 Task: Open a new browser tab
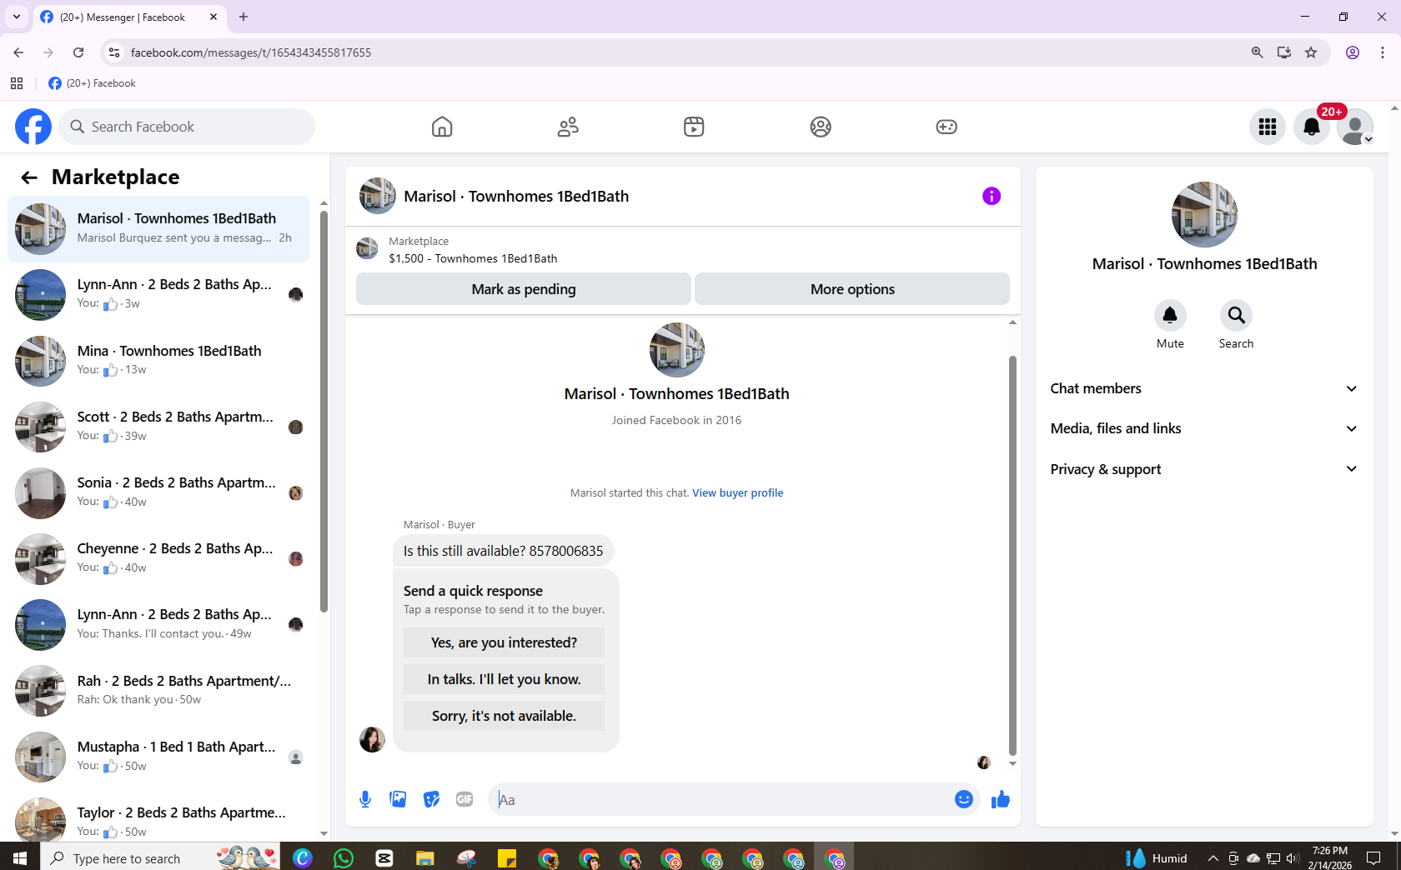click(244, 17)
